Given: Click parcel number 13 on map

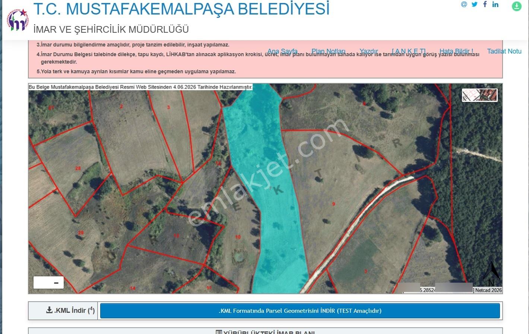Looking at the screenshot, I should tap(177, 236).
